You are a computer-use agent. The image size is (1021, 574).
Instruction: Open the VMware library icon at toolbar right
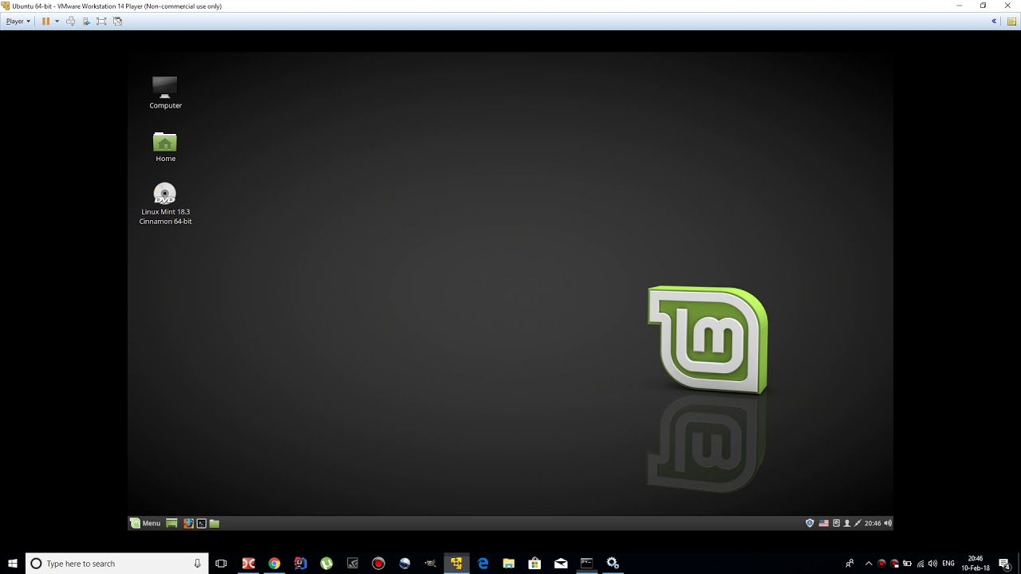(x=1011, y=21)
